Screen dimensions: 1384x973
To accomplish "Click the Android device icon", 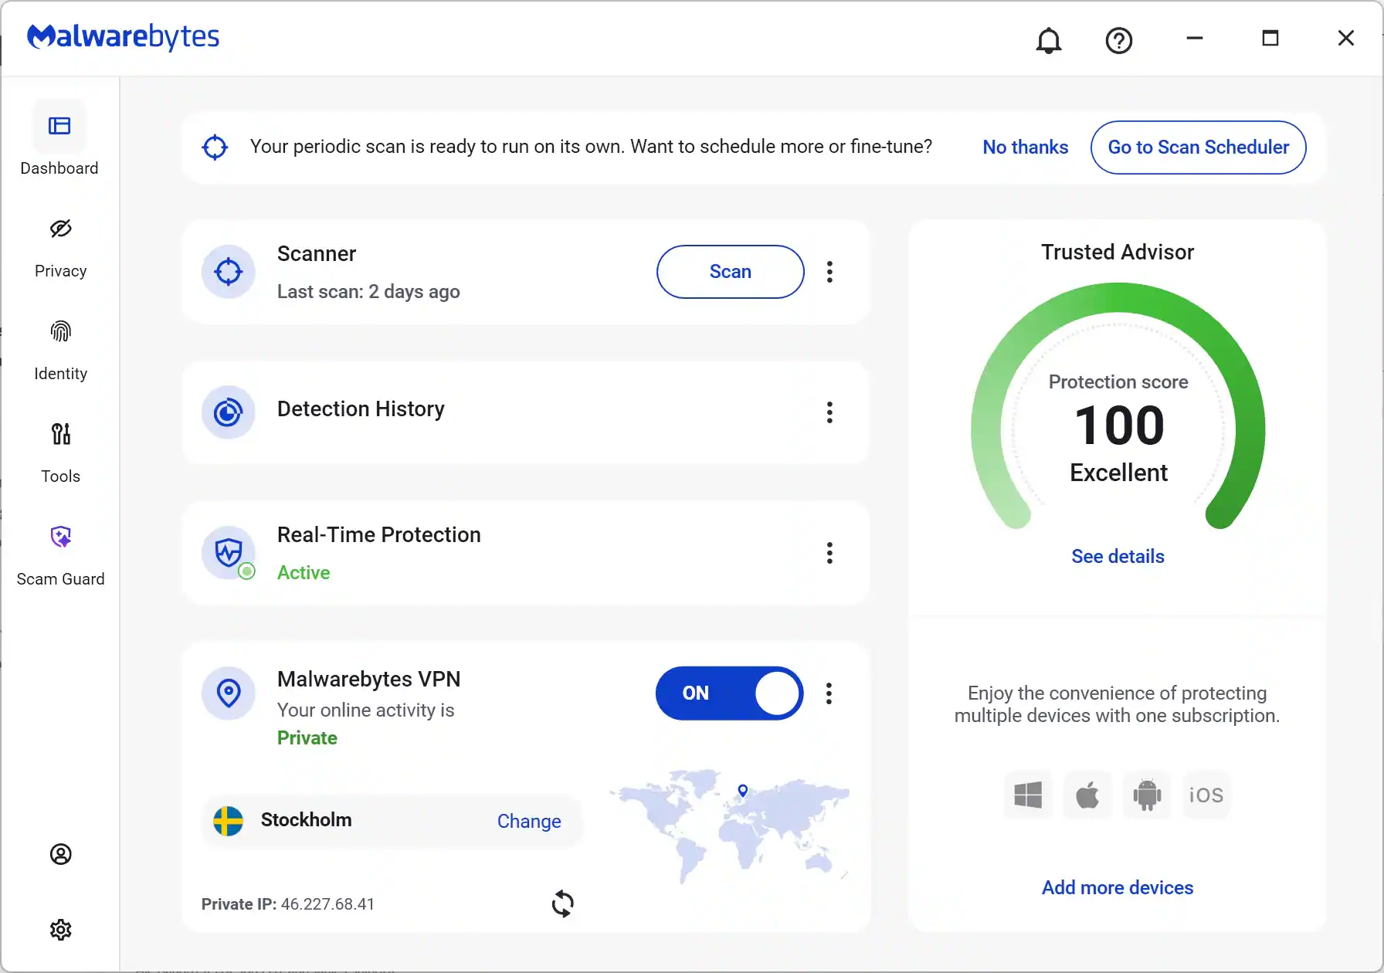I will pyautogui.click(x=1147, y=795).
